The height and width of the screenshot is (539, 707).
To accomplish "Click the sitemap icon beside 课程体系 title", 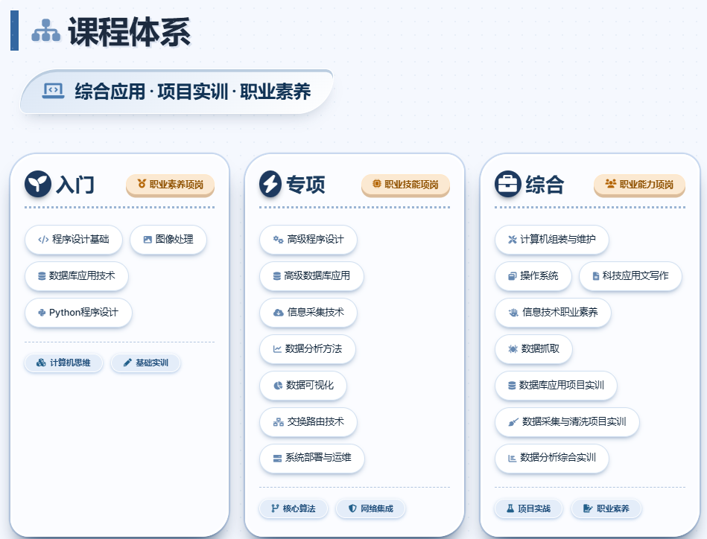I will [x=45, y=31].
